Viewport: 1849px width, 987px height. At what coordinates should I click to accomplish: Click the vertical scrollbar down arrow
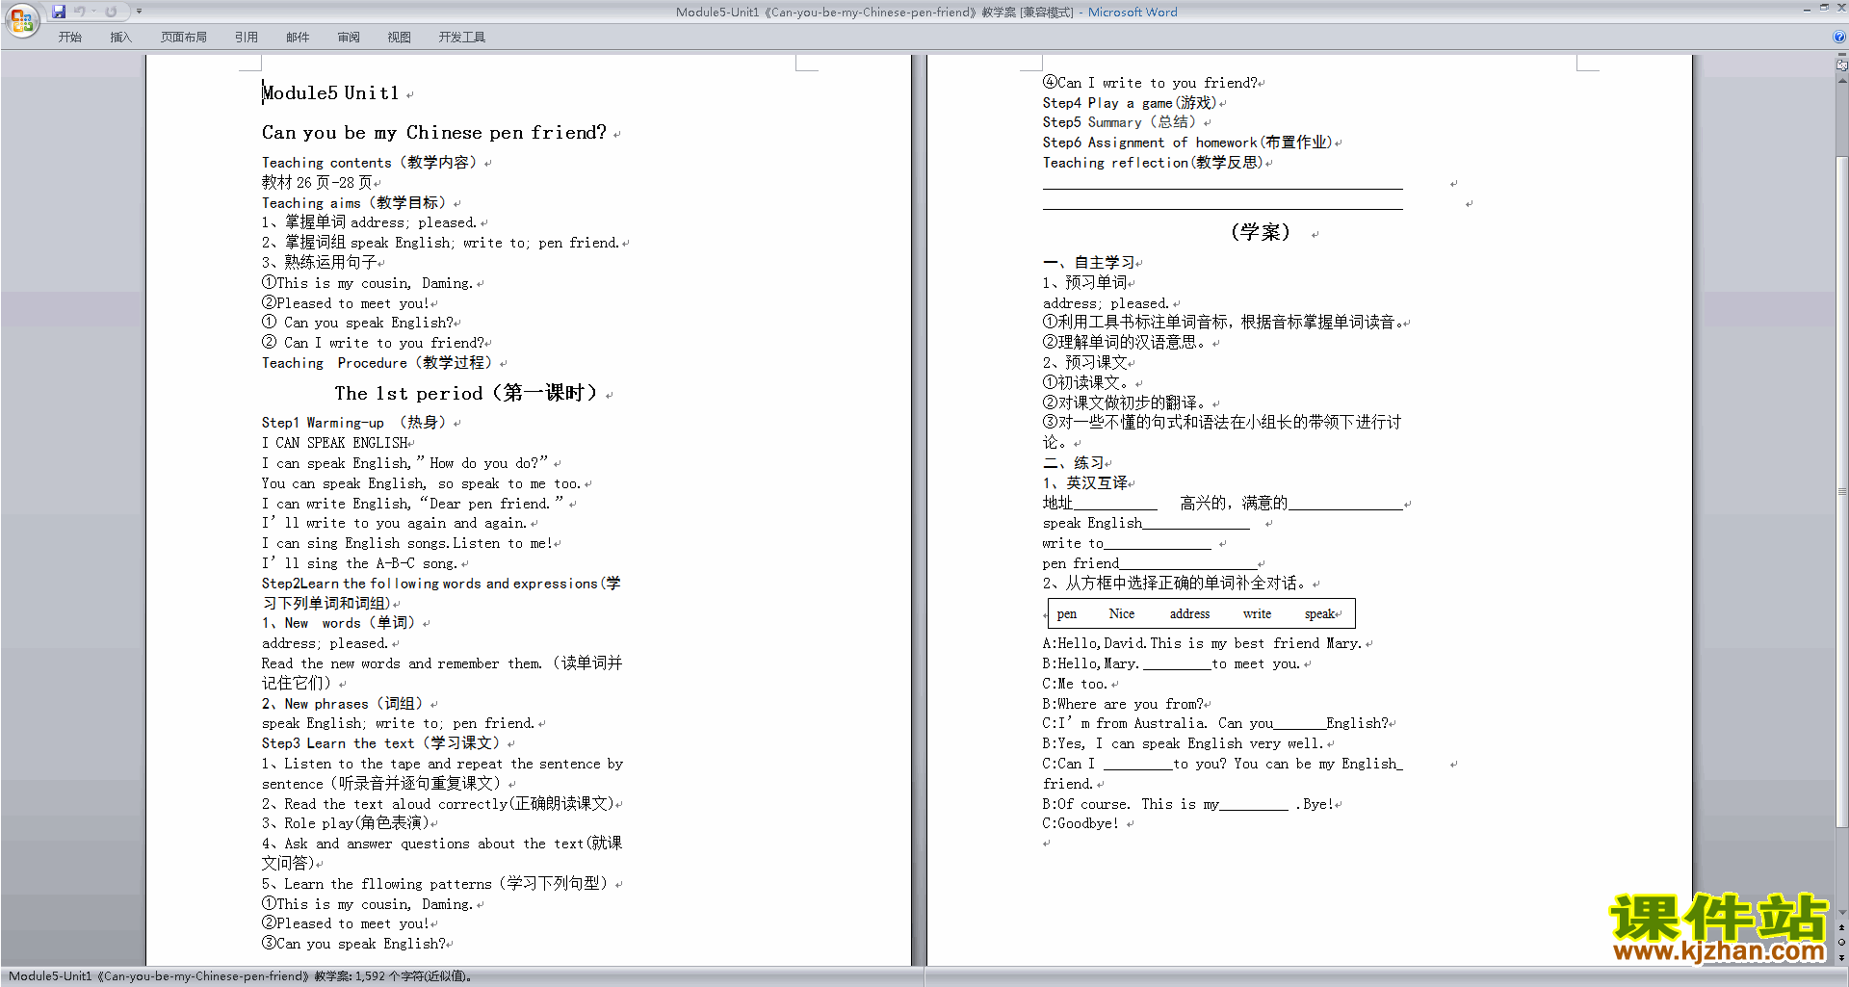1841,912
